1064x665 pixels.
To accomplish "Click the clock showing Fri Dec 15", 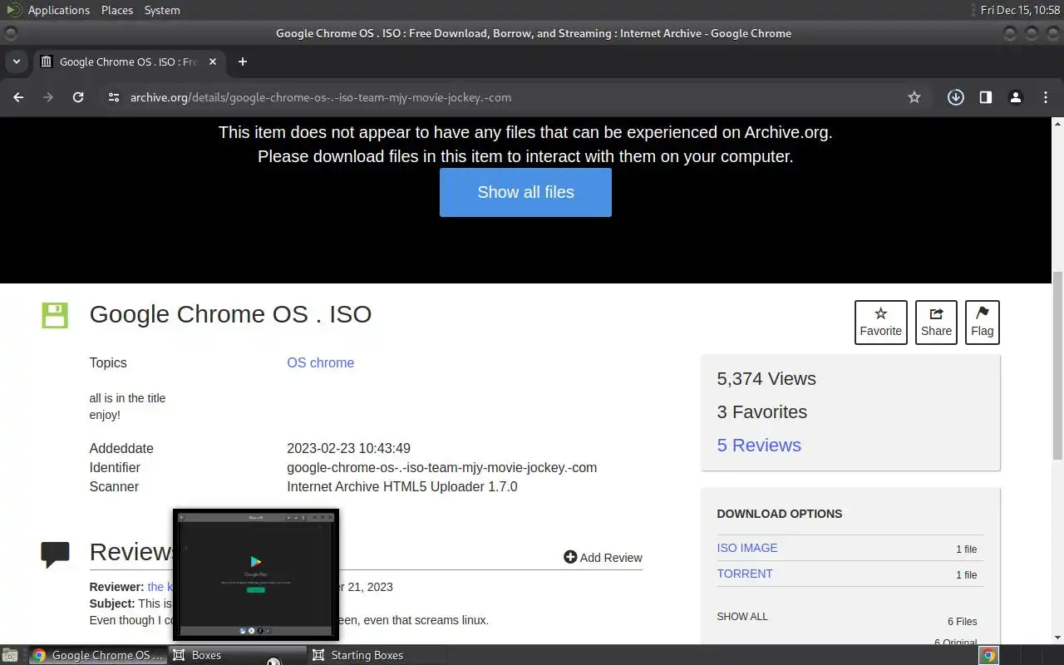I will tap(1020, 10).
